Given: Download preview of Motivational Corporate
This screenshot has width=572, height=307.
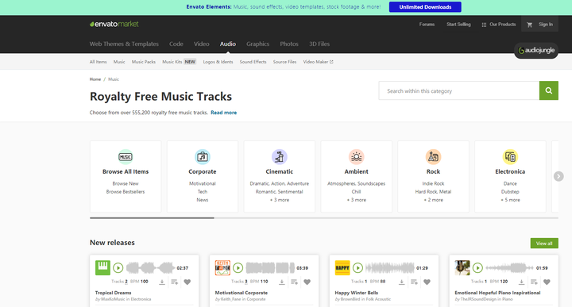Looking at the screenshot, I should 281,282.
